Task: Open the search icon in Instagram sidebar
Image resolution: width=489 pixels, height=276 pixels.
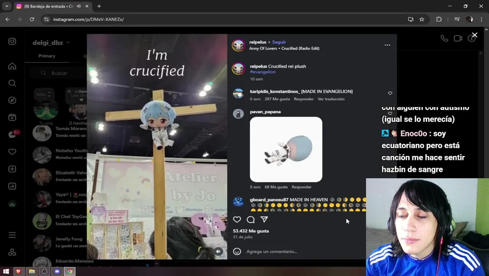Action: [x=12, y=83]
